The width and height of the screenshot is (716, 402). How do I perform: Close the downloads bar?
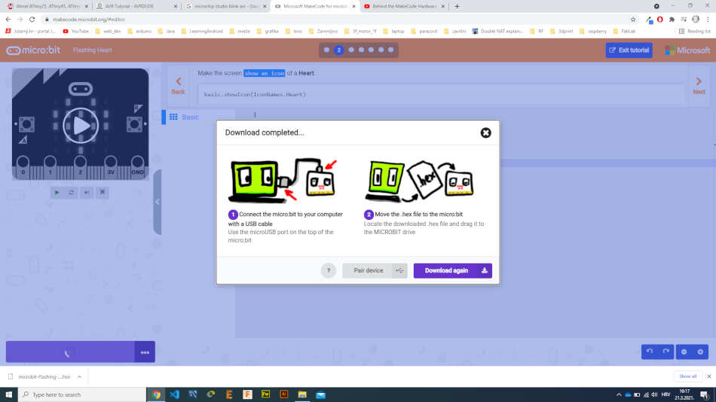coord(708,376)
